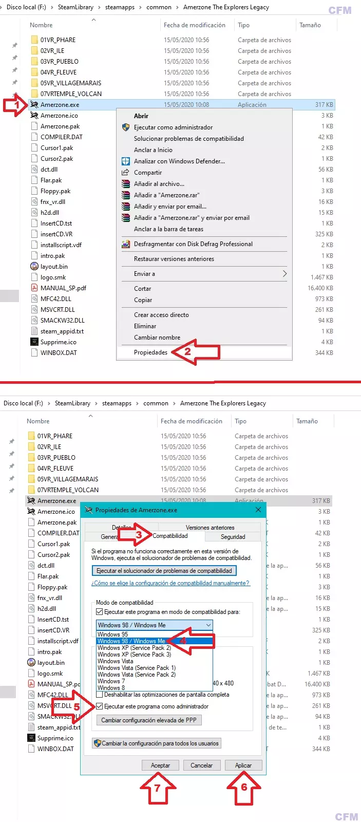Click 03VR_PUEBLO folder icon in the context-menu window
The image size is (361, 822).
coord(34,61)
